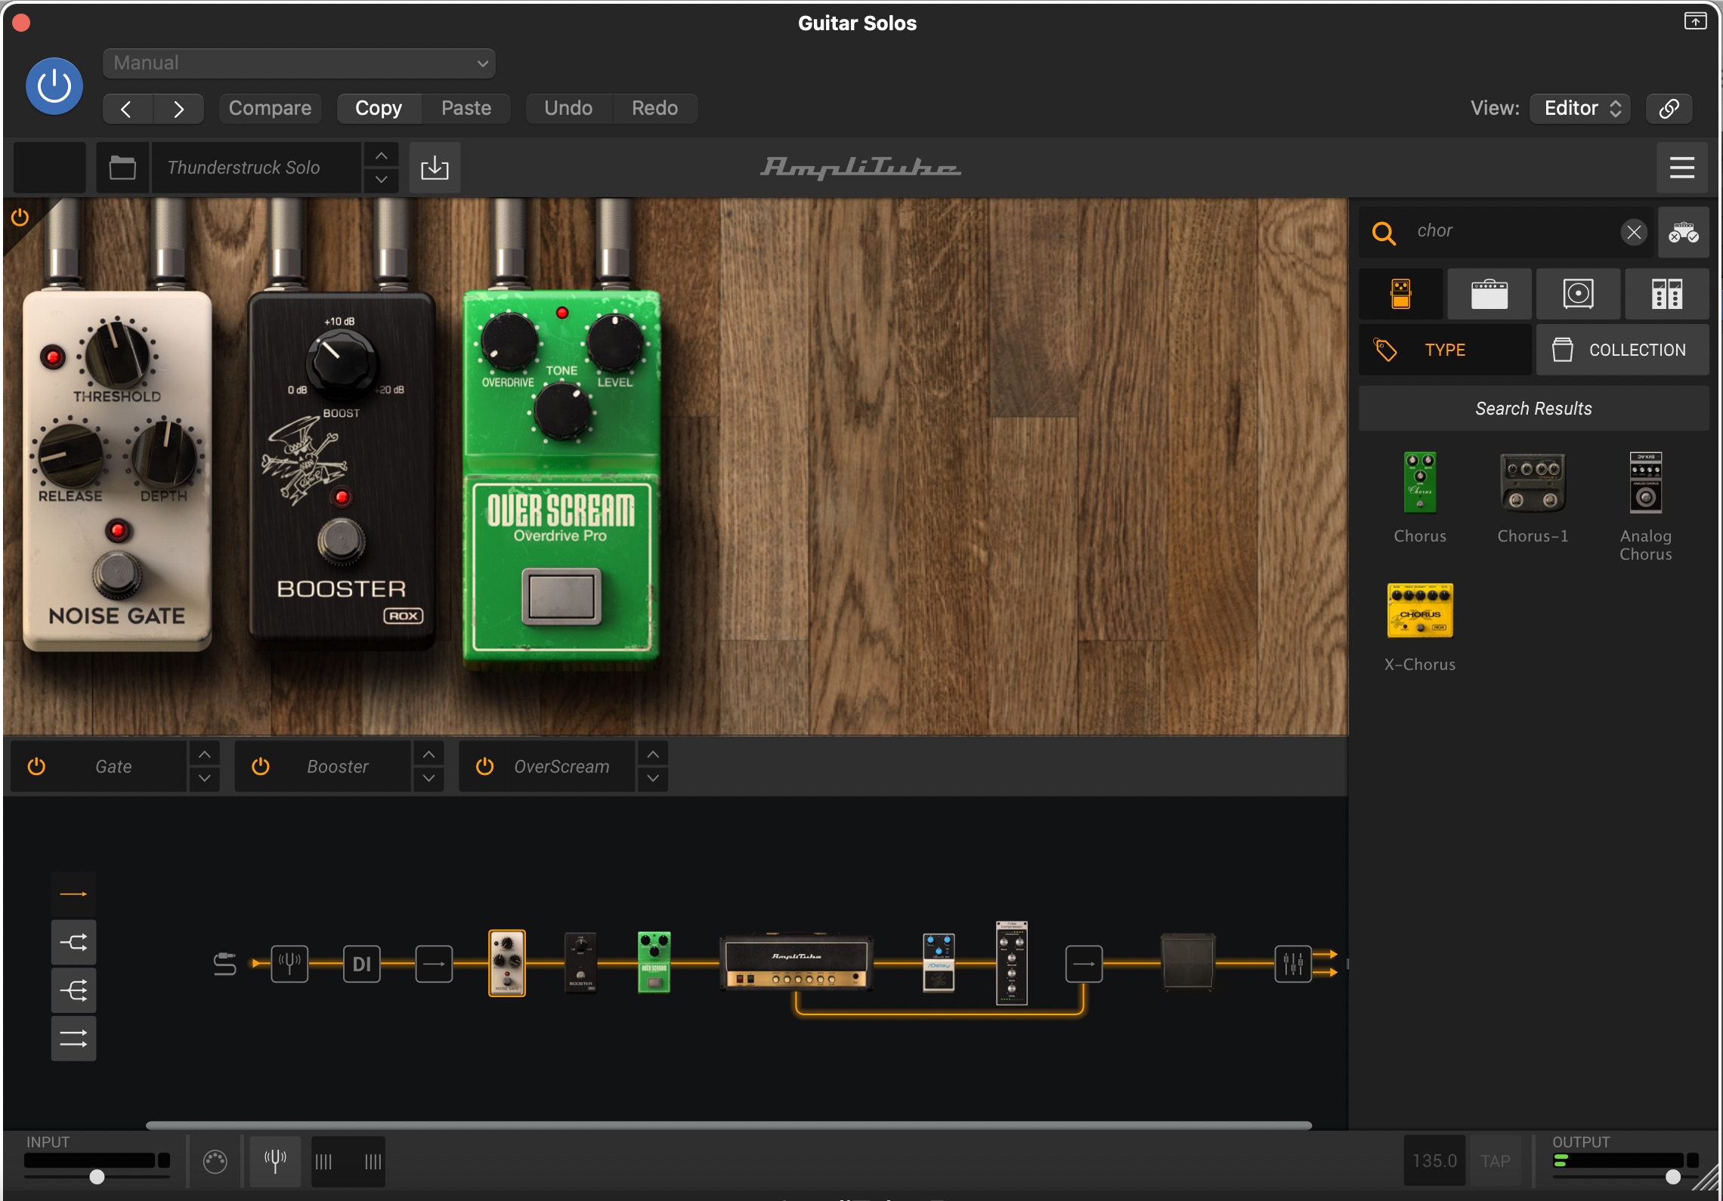Toggle Booster pedal footswitch
Image resolution: width=1723 pixels, height=1201 pixels.
[341, 542]
